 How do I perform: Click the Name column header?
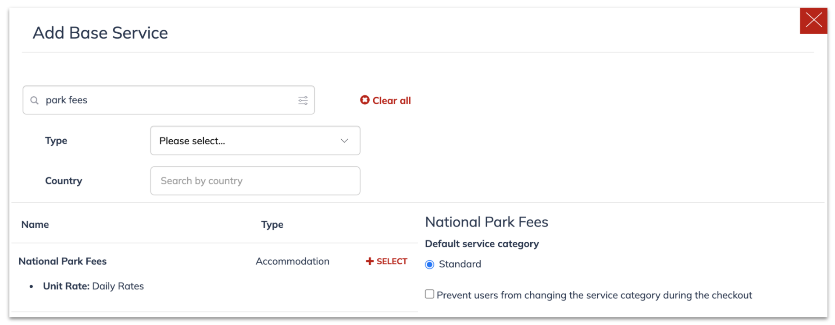pos(35,225)
